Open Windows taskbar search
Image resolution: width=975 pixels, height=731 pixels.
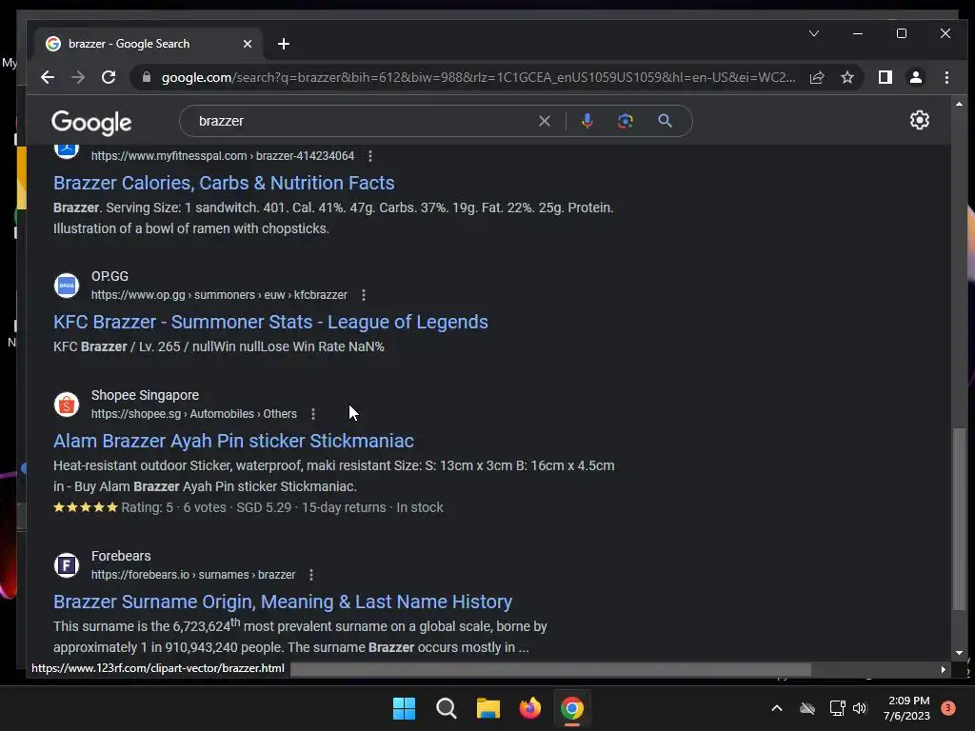pos(447,708)
